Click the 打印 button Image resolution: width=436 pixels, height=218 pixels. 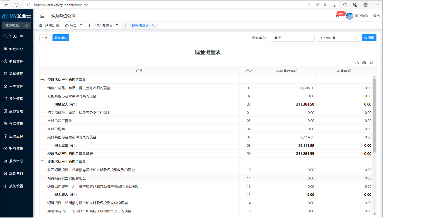click(x=45, y=38)
